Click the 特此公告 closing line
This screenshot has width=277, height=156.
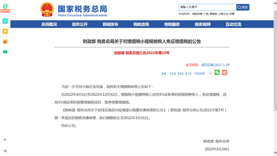69,126
